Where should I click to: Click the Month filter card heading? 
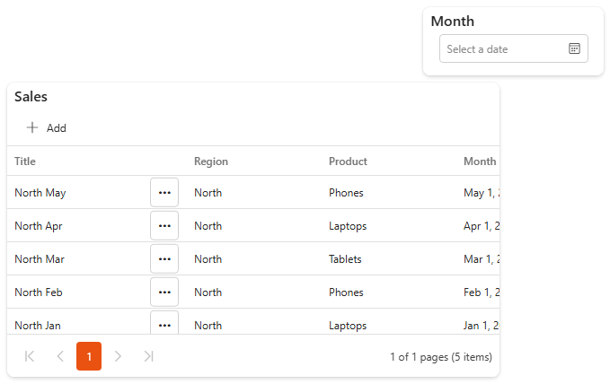[453, 21]
